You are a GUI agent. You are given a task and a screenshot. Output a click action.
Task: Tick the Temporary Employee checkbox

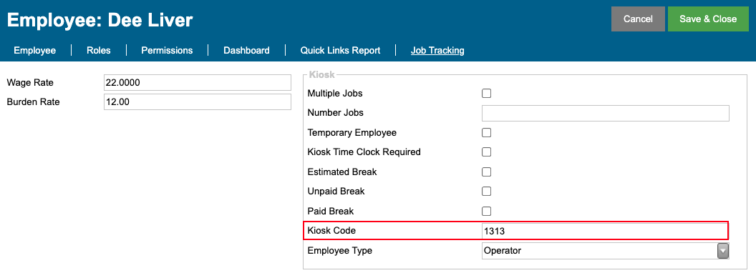pyautogui.click(x=487, y=132)
